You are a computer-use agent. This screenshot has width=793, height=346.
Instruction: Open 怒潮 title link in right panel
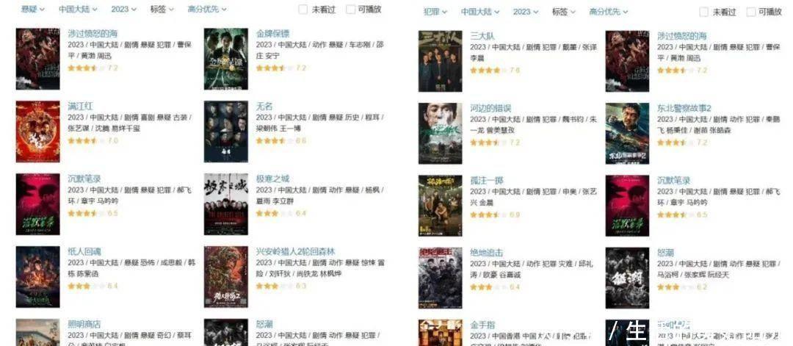pyautogui.click(x=665, y=253)
